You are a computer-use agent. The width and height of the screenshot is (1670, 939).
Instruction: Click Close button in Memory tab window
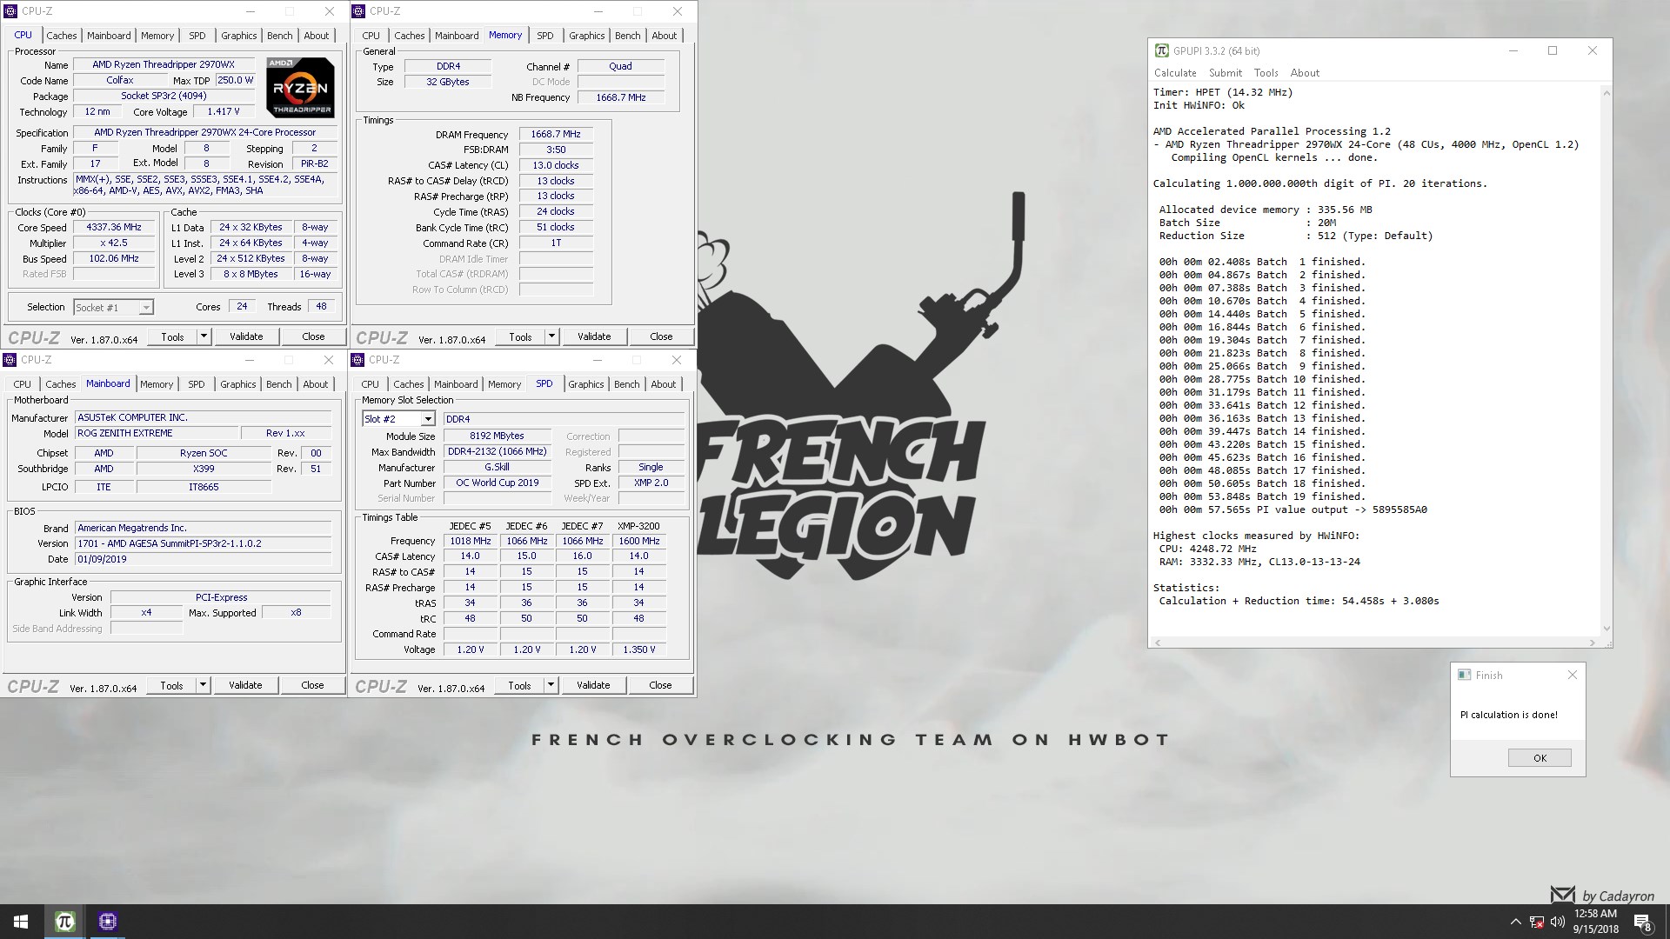coord(661,336)
